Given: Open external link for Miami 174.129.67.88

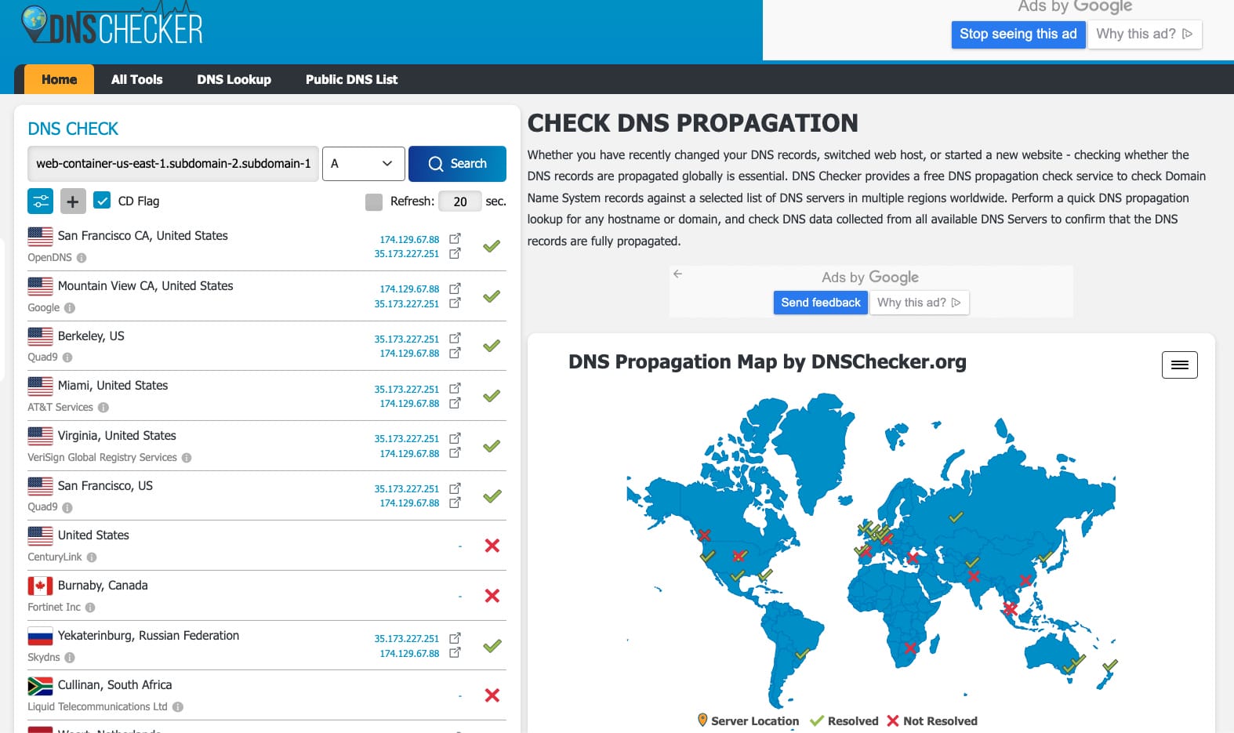Looking at the screenshot, I should 455,403.
